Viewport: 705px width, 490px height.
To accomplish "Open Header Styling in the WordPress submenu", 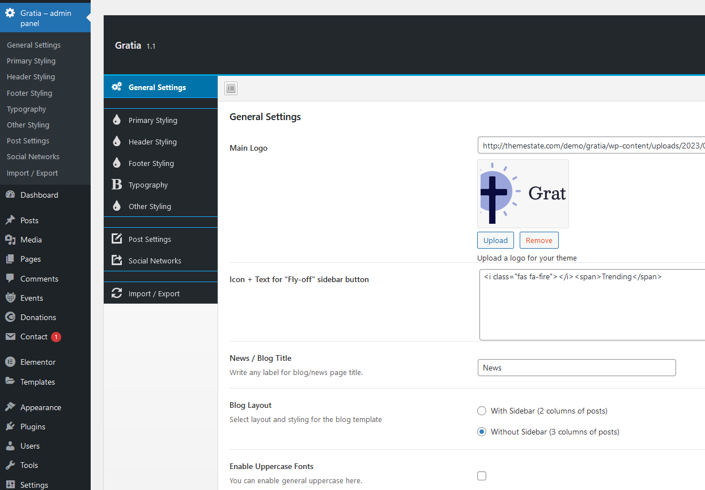I will [31, 76].
